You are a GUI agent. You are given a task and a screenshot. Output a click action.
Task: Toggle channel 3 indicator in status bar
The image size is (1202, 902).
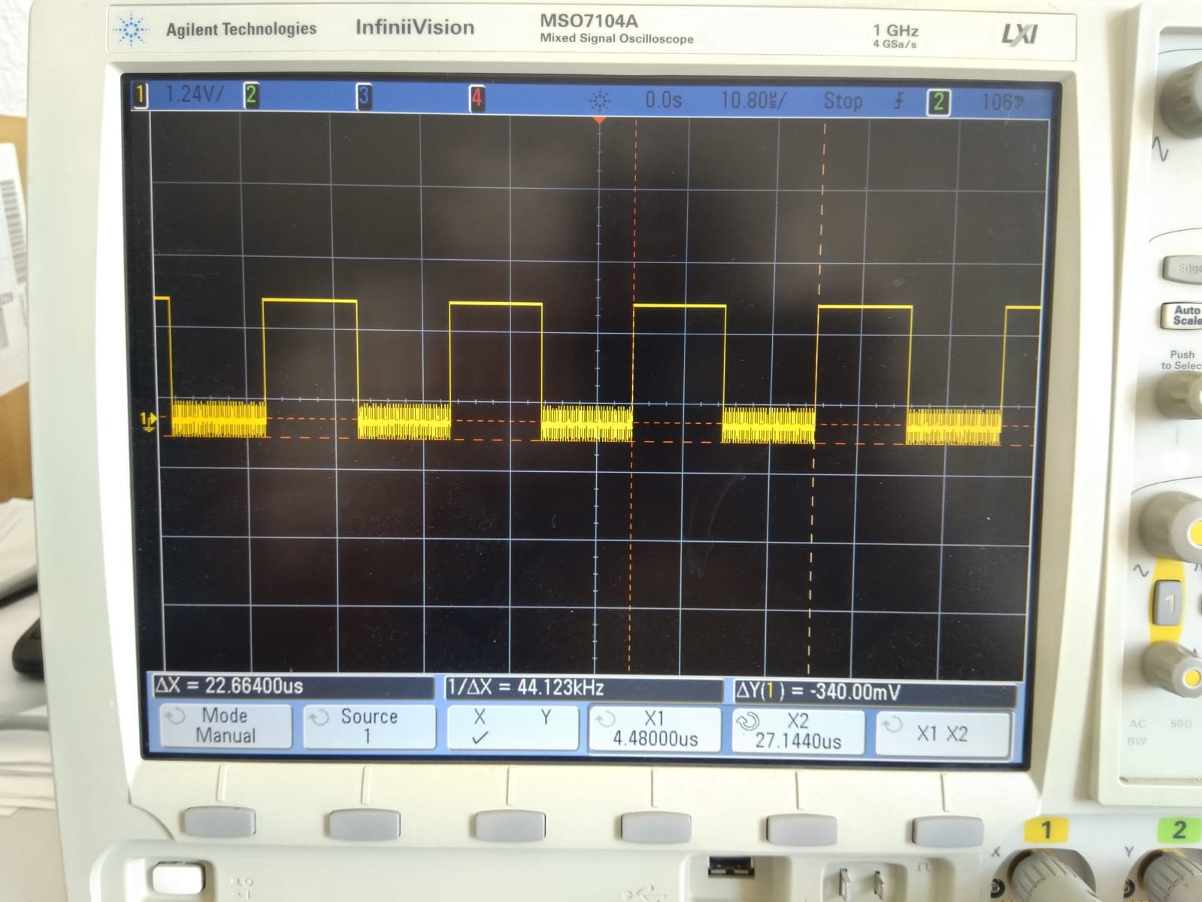pos(364,96)
